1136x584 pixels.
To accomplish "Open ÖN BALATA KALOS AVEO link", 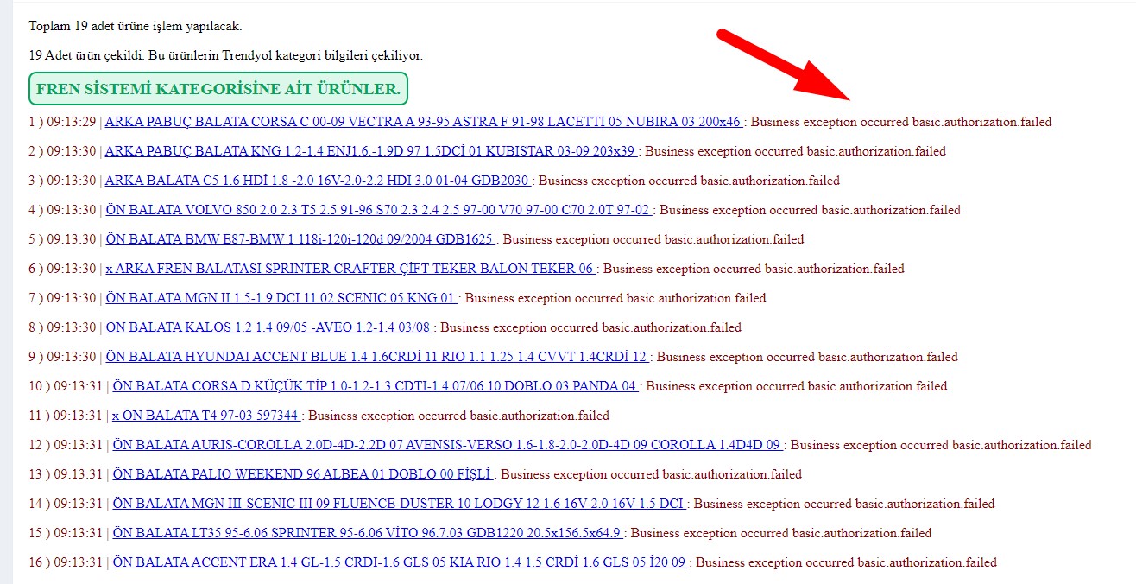I will pos(268,327).
